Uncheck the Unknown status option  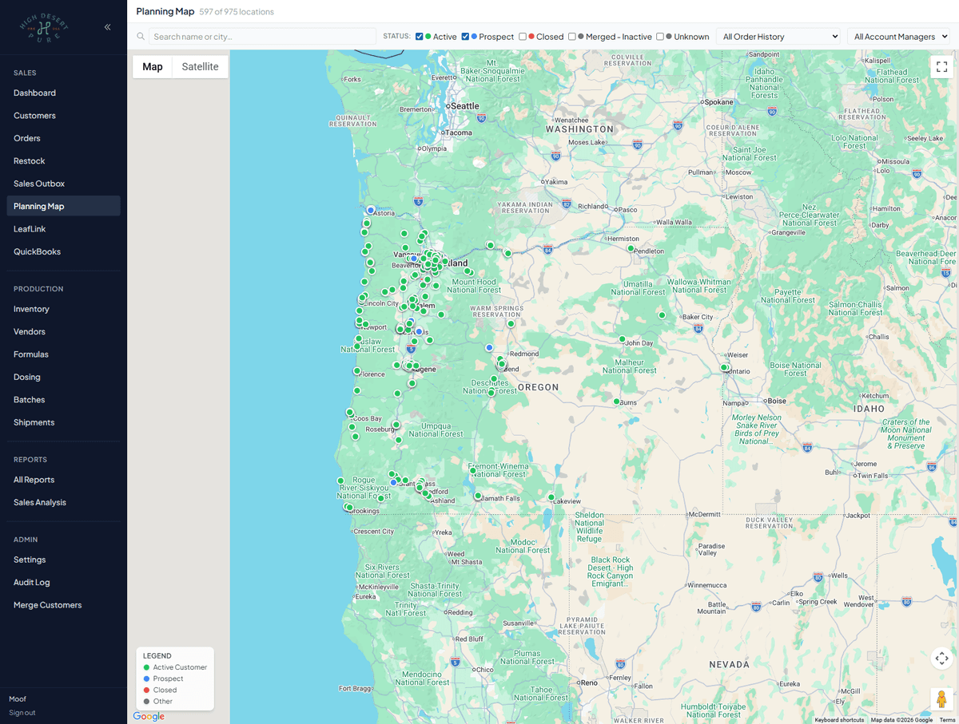pyautogui.click(x=659, y=36)
